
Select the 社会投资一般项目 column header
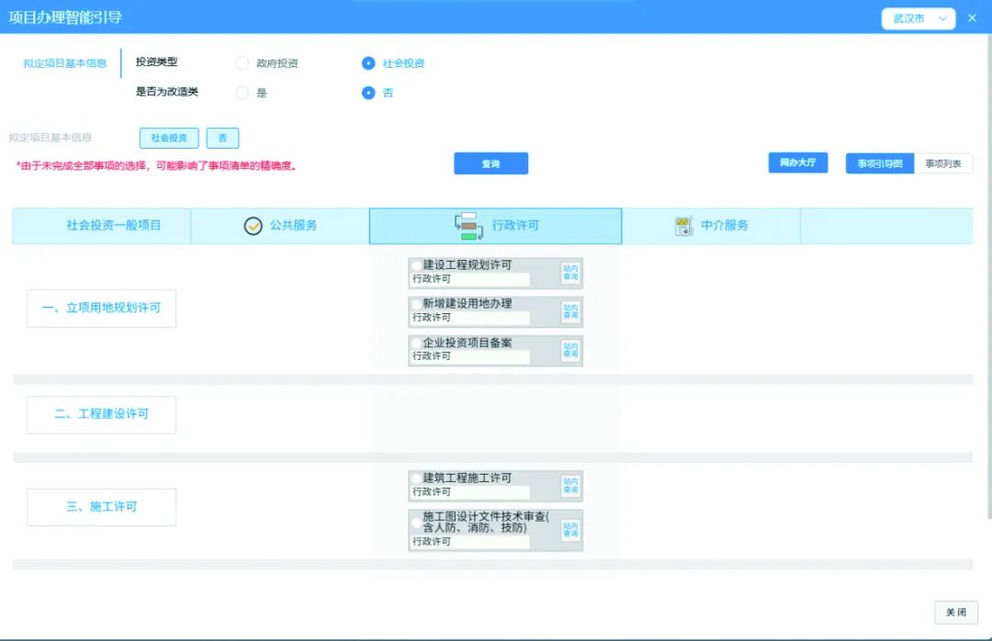101,226
